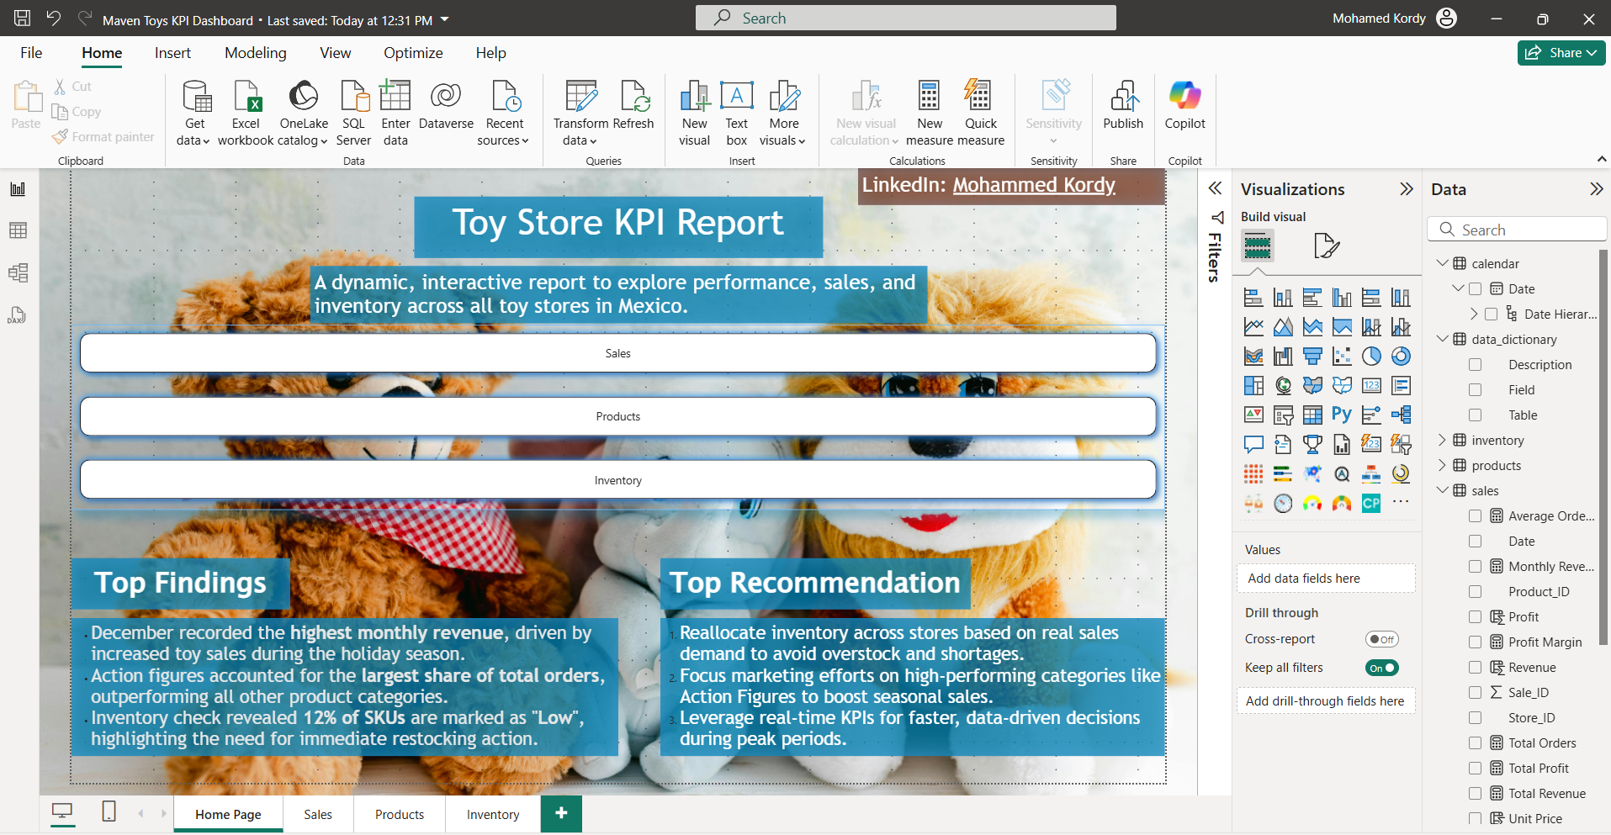1611x835 pixels.
Task: Select the Donut chart visualization
Action: 1401,357
